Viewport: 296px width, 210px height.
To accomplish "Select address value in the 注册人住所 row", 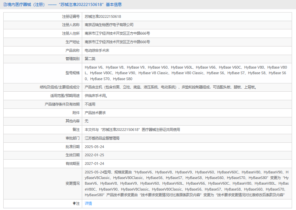I will click(x=117, y=33).
